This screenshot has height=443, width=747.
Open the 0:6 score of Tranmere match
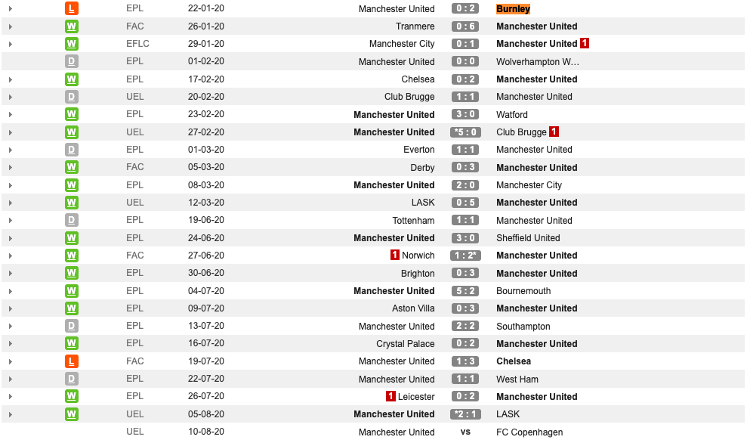point(465,26)
